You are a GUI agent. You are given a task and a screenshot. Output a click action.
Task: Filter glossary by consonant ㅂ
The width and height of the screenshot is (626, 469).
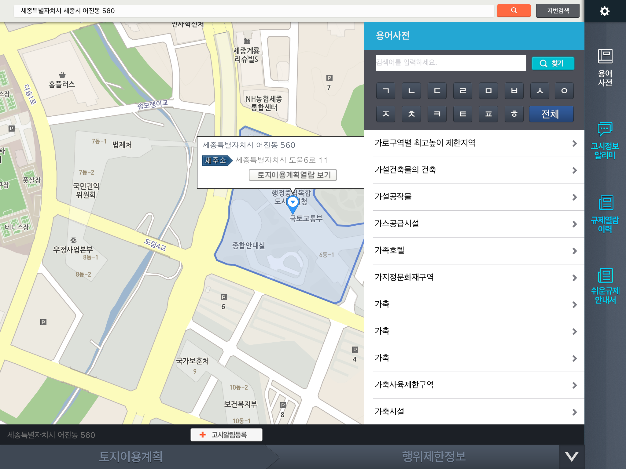point(514,91)
